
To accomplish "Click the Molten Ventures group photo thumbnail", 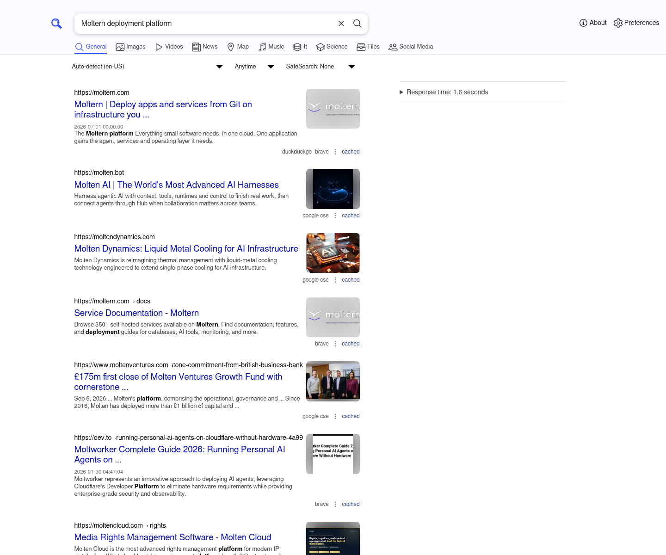I will [333, 381].
